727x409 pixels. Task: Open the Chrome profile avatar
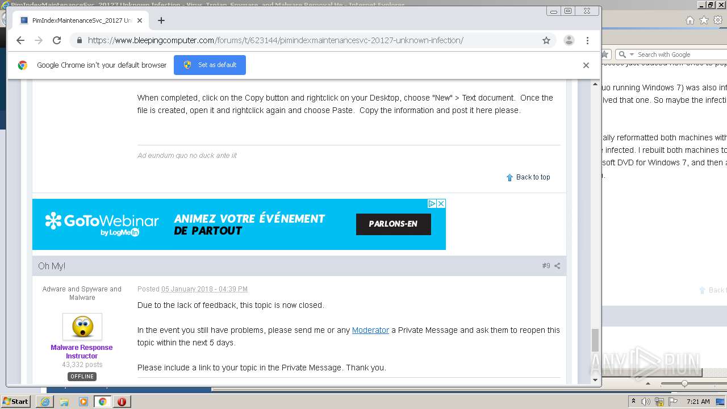tap(569, 40)
